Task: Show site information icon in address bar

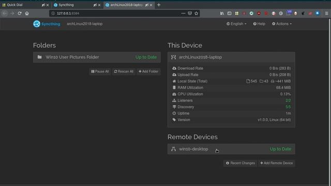Action: pyautogui.click(x=53, y=13)
